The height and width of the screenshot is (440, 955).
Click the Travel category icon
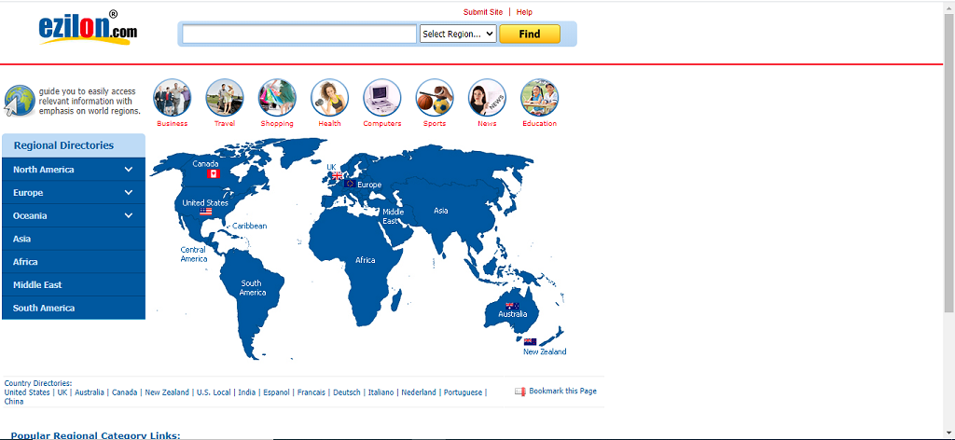225,98
